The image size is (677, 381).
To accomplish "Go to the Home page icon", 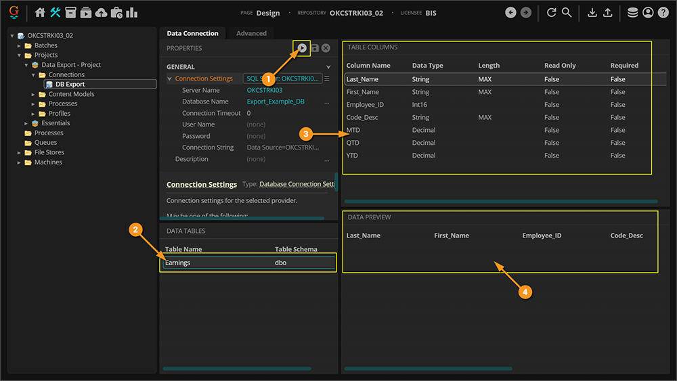I will (40, 13).
